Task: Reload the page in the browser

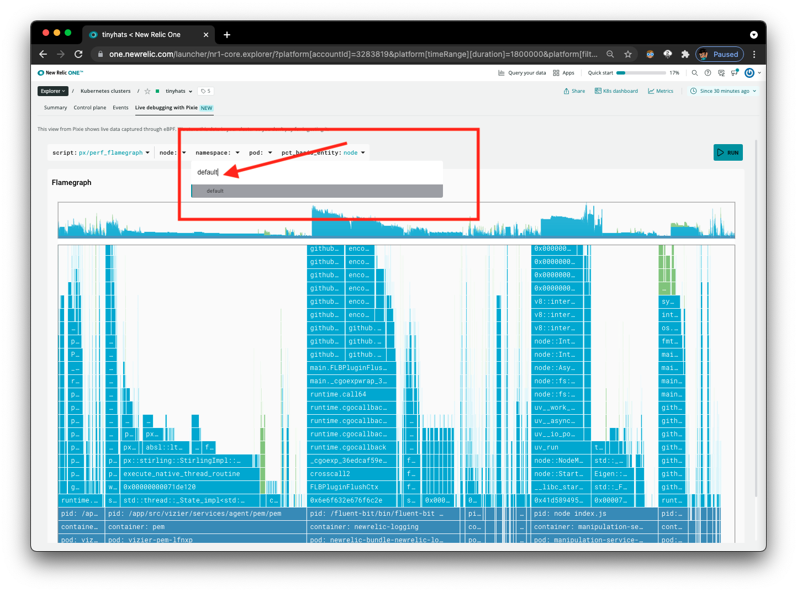Action: (x=78, y=54)
